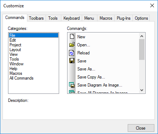This screenshot has height=134, width=158.
Task: Select the Save command text
Action: [x=82, y=61]
